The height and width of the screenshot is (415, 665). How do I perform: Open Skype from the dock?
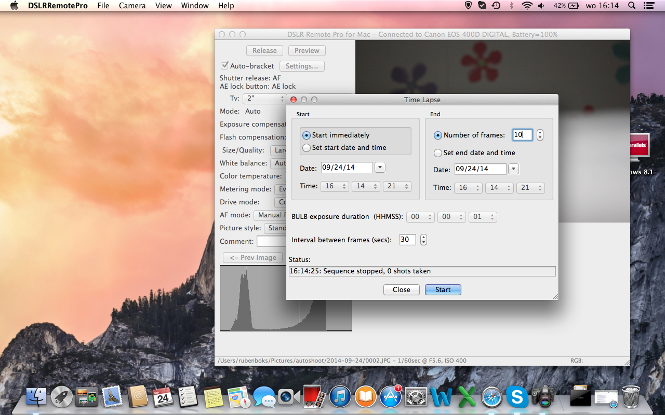coord(517,397)
